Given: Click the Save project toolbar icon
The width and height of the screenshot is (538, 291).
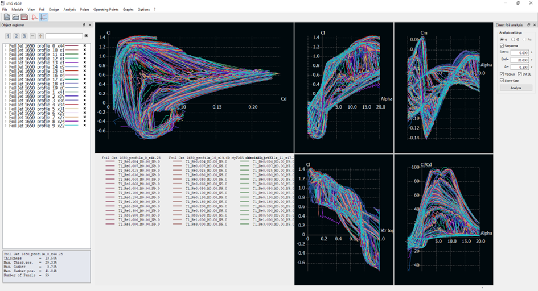Looking at the screenshot, I should [24, 17].
